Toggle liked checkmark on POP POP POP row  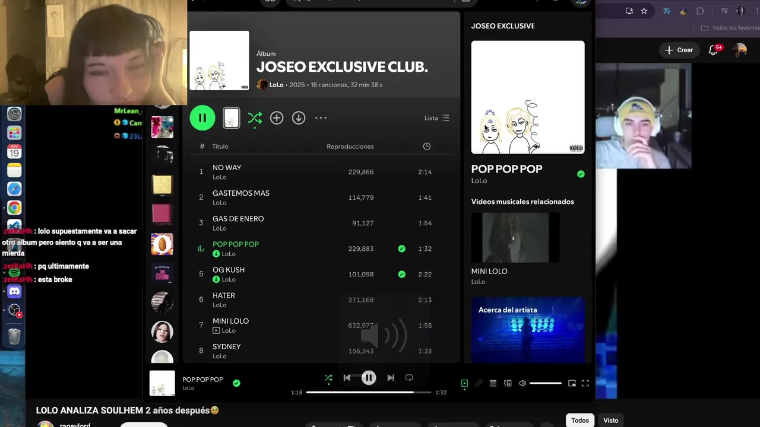402,248
